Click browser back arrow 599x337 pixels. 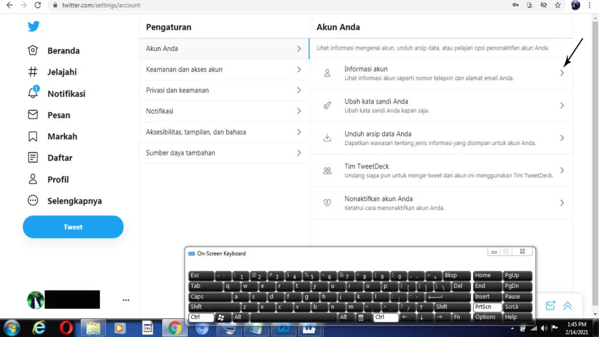[x=9, y=5]
